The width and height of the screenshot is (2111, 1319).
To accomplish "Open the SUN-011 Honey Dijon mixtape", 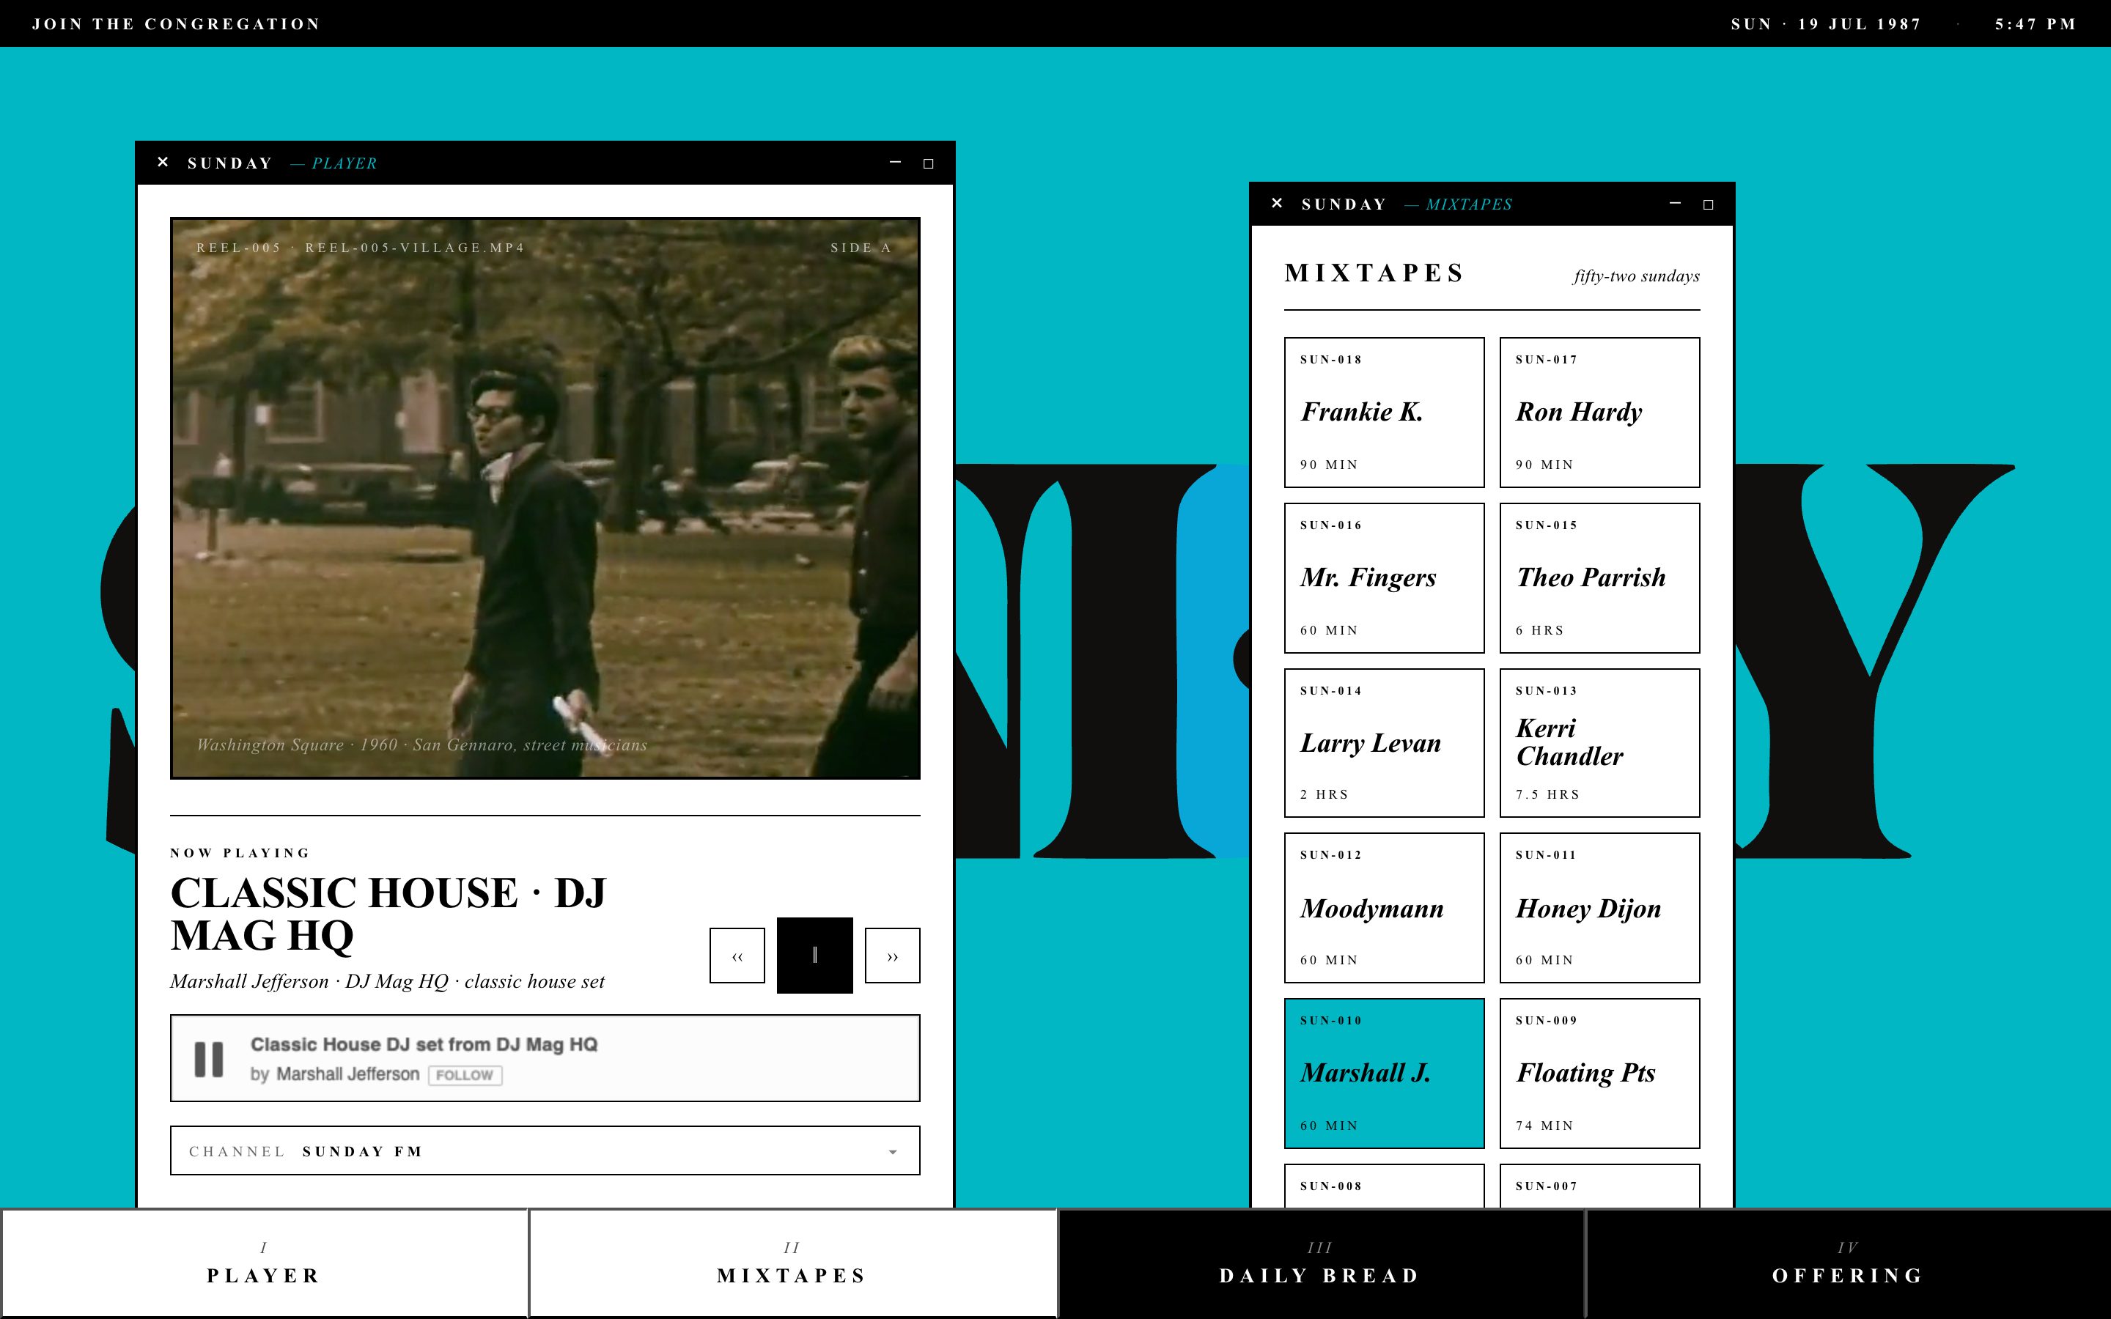I will pos(1599,907).
